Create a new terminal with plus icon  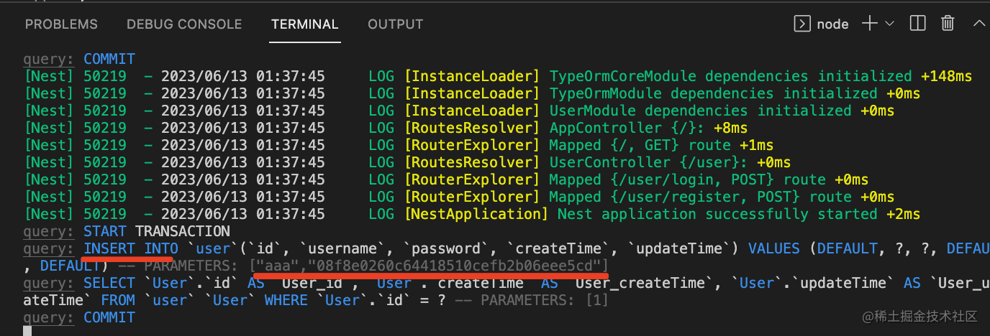click(x=870, y=24)
